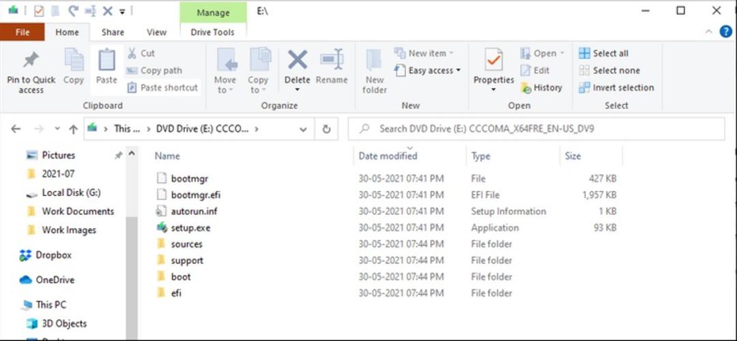This screenshot has width=737, height=341.
Task: Refresh the current folder view
Action: tap(326, 129)
